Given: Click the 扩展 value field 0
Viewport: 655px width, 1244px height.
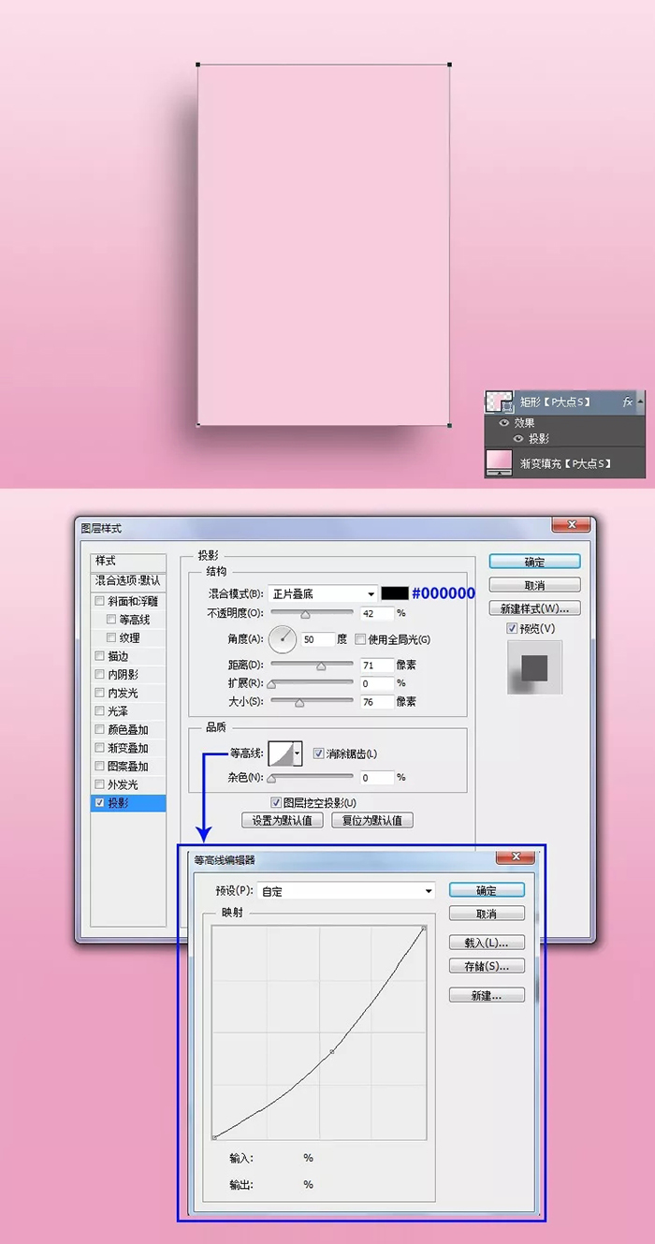Looking at the screenshot, I should pyautogui.click(x=376, y=683).
